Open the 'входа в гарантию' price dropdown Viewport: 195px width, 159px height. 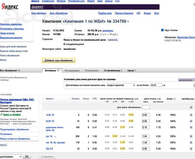[121, 85]
